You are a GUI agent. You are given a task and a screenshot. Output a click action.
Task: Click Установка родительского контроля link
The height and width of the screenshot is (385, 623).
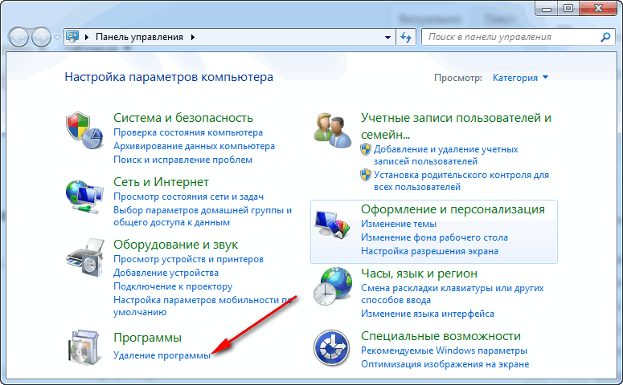(x=461, y=180)
